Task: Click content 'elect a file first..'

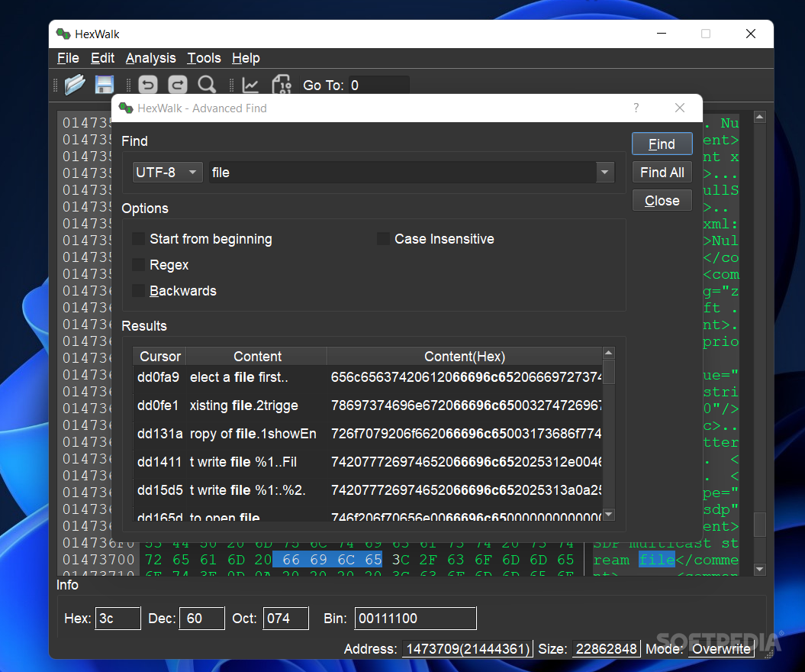Action: pyautogui.click(x=239, y=377)
